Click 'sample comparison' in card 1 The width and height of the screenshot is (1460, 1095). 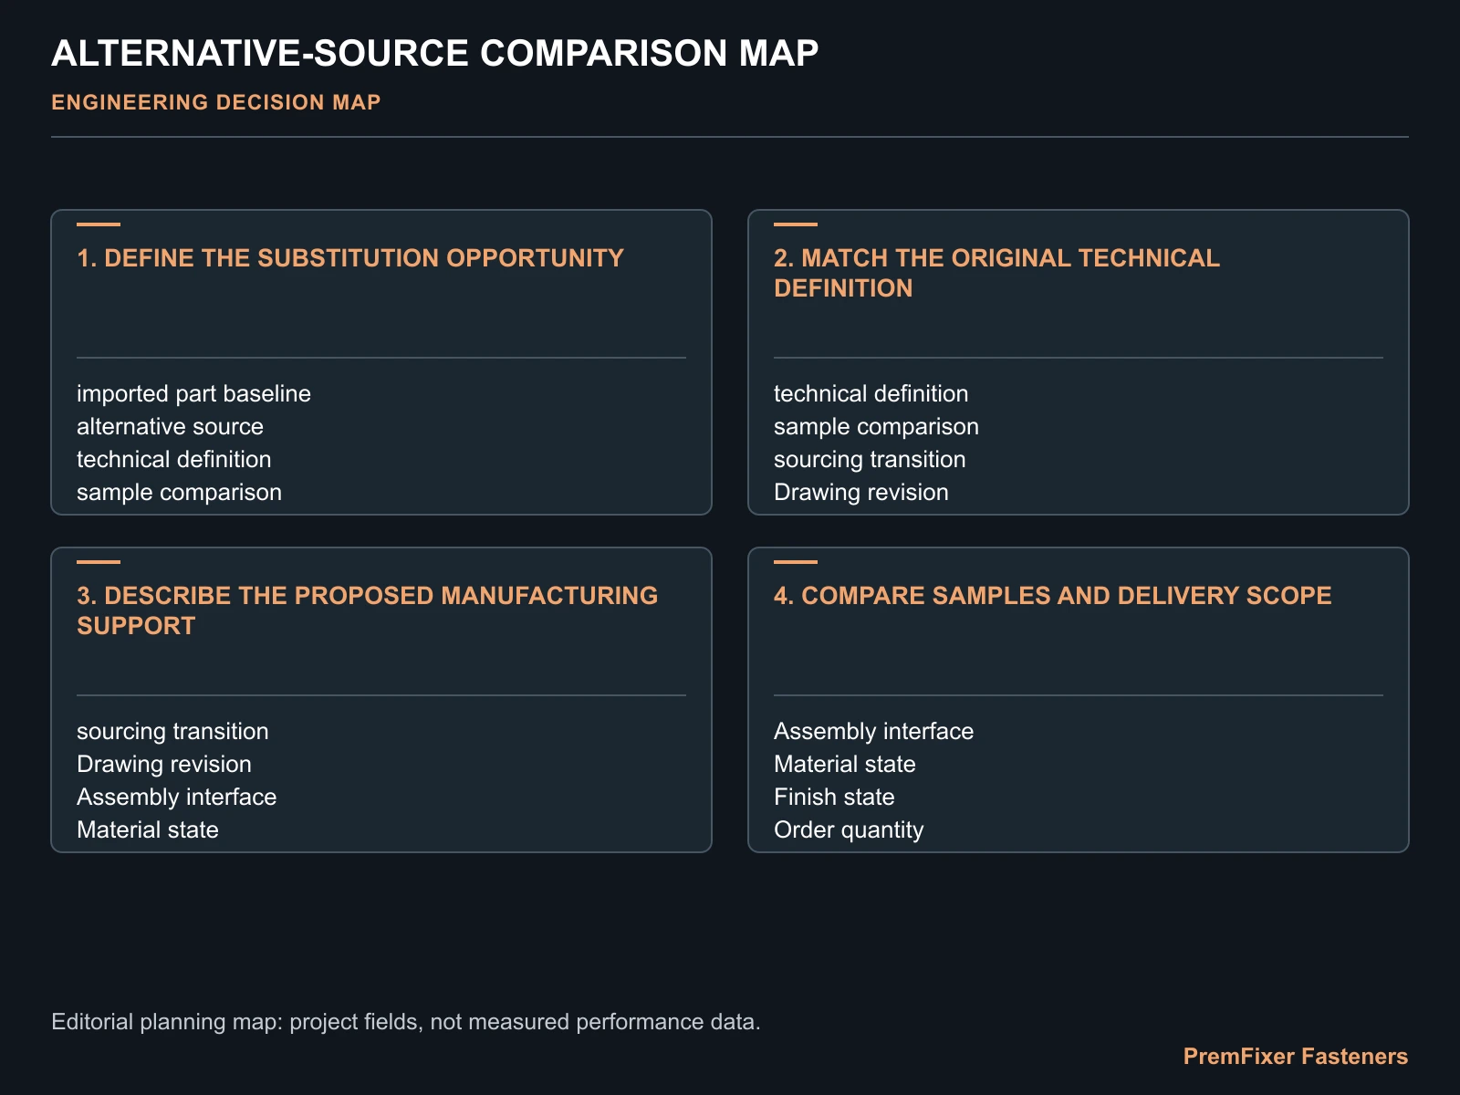point(179,492)
